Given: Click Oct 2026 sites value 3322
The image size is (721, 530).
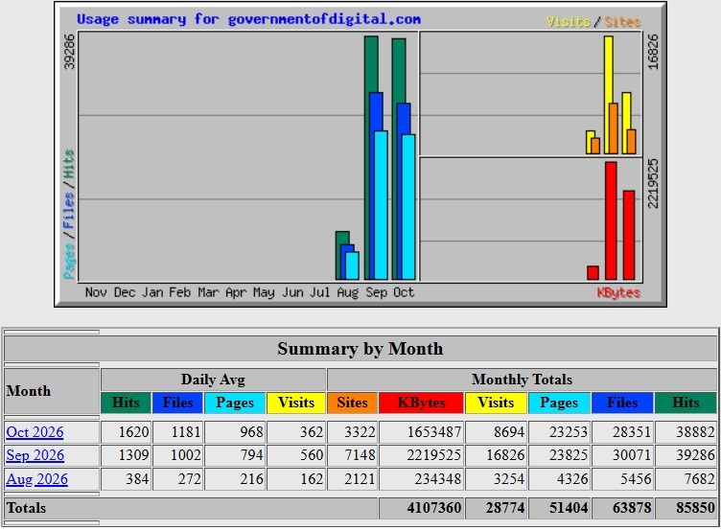Looking at the screenshot, I should (360, 432).
